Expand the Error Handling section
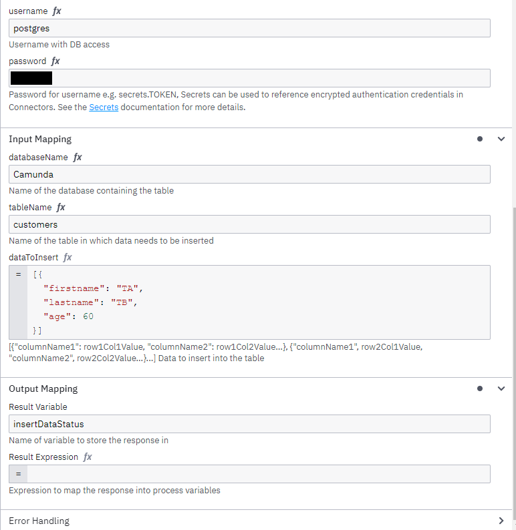This screenshot has height=530, width=516. [501, 521]
